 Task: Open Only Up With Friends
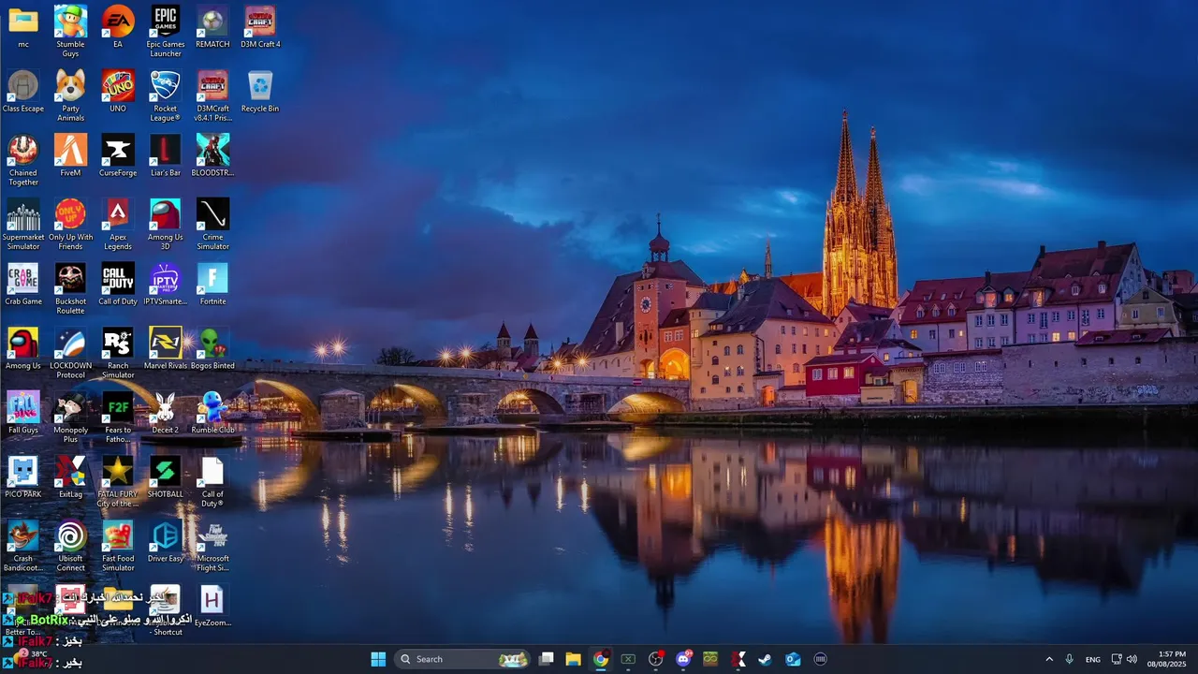click(70, 225)
